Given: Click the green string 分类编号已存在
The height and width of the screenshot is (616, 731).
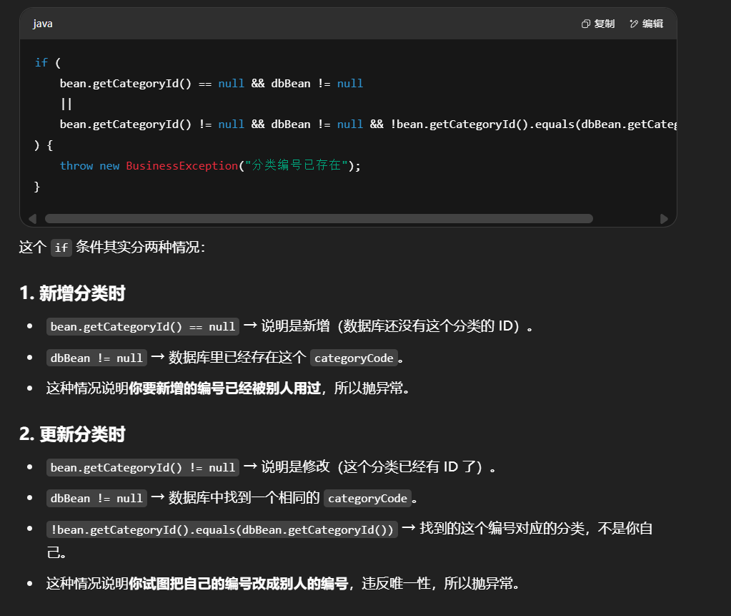Looking at the screenshot, I should tap(296, 166).
